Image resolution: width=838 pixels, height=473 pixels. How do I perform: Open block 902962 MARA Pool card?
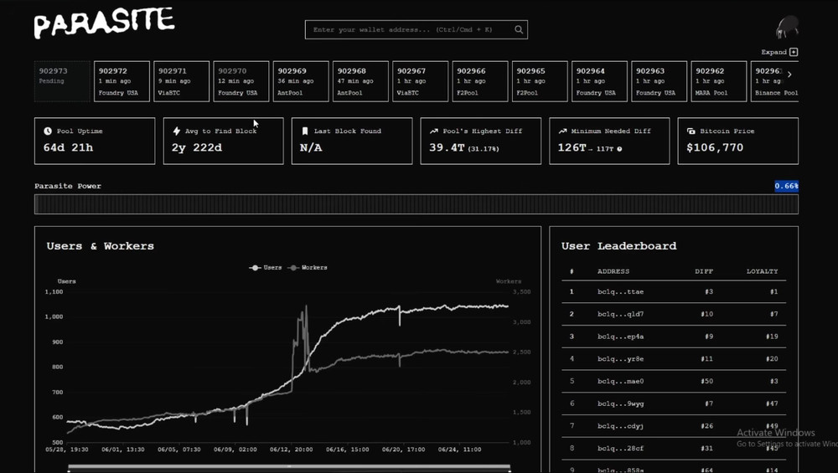tap(719, 81)
